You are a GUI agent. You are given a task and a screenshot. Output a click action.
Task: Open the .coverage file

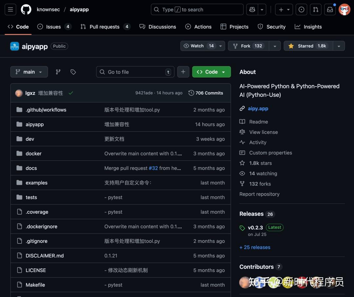coord(37,212)
